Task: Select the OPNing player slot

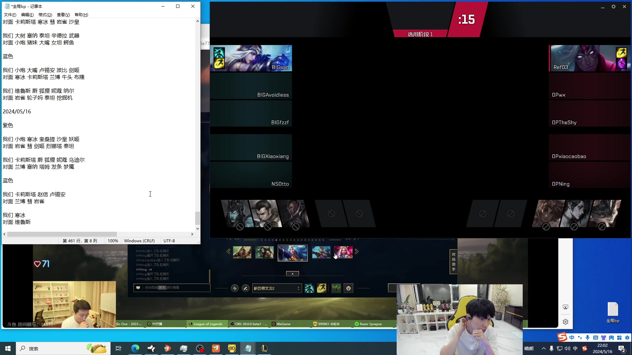Action: pyautogui.click(x=590, y=175)
